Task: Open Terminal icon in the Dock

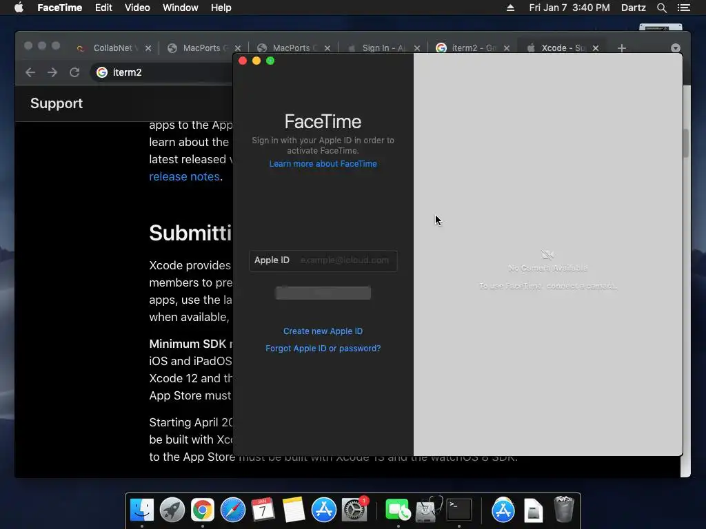Action: pos(458,510)
